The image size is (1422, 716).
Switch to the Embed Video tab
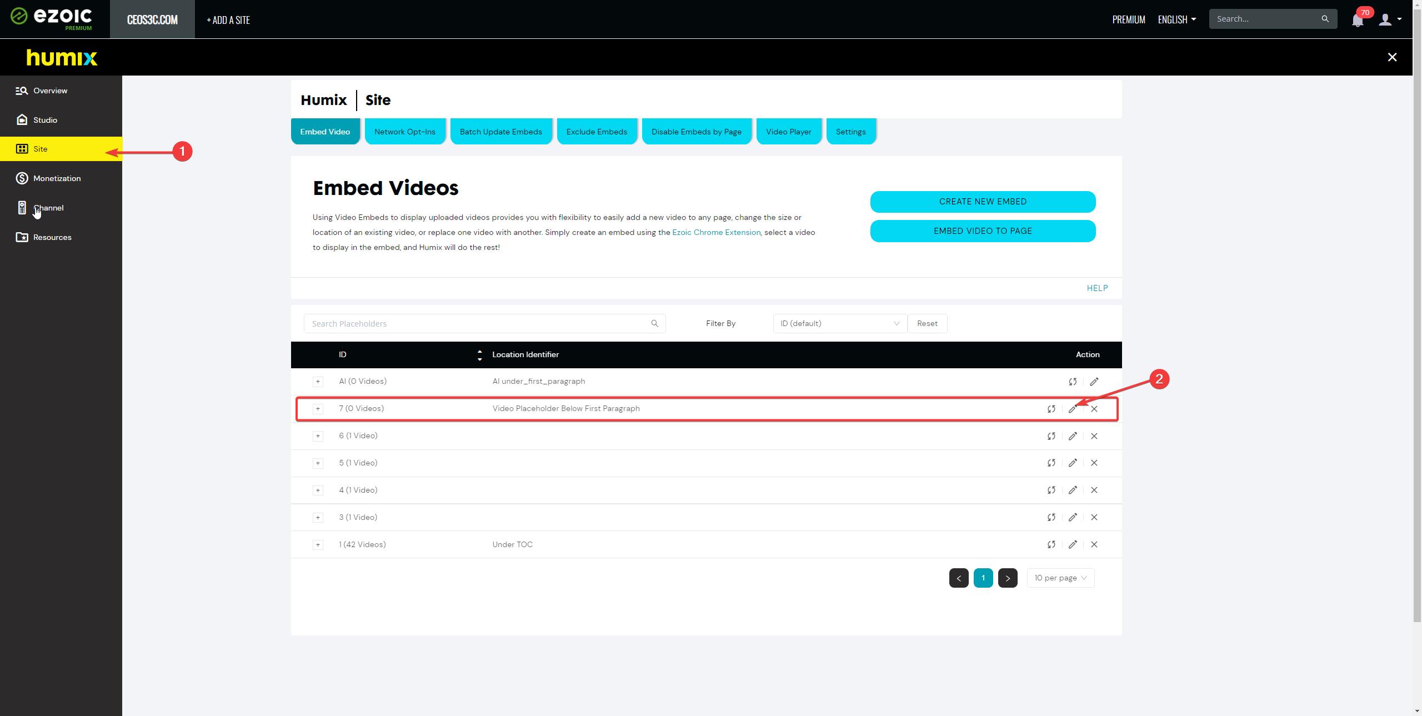click(325, 132)
